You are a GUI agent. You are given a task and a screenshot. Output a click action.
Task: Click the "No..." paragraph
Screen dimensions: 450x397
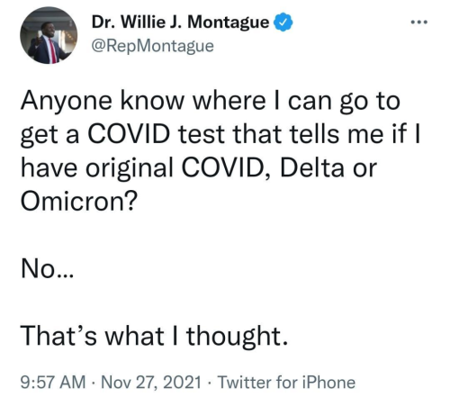(47, 268)
